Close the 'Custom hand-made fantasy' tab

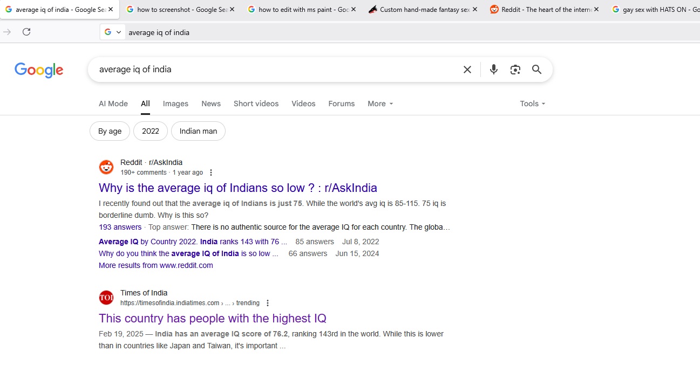(475, 9)
